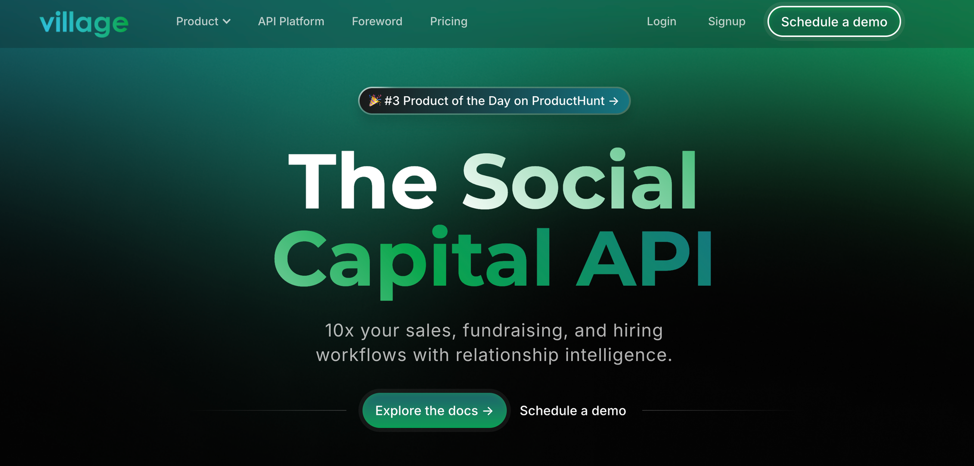This screenshot has width=974, height=466.
Task: Click Schedule a demo beside Explore the docs
Action: tap(573, 411)
